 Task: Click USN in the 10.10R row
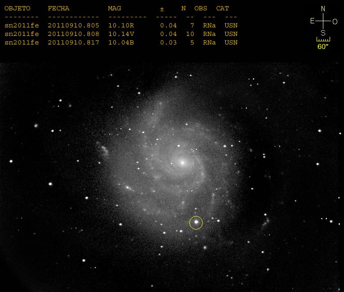click(231, 26)
